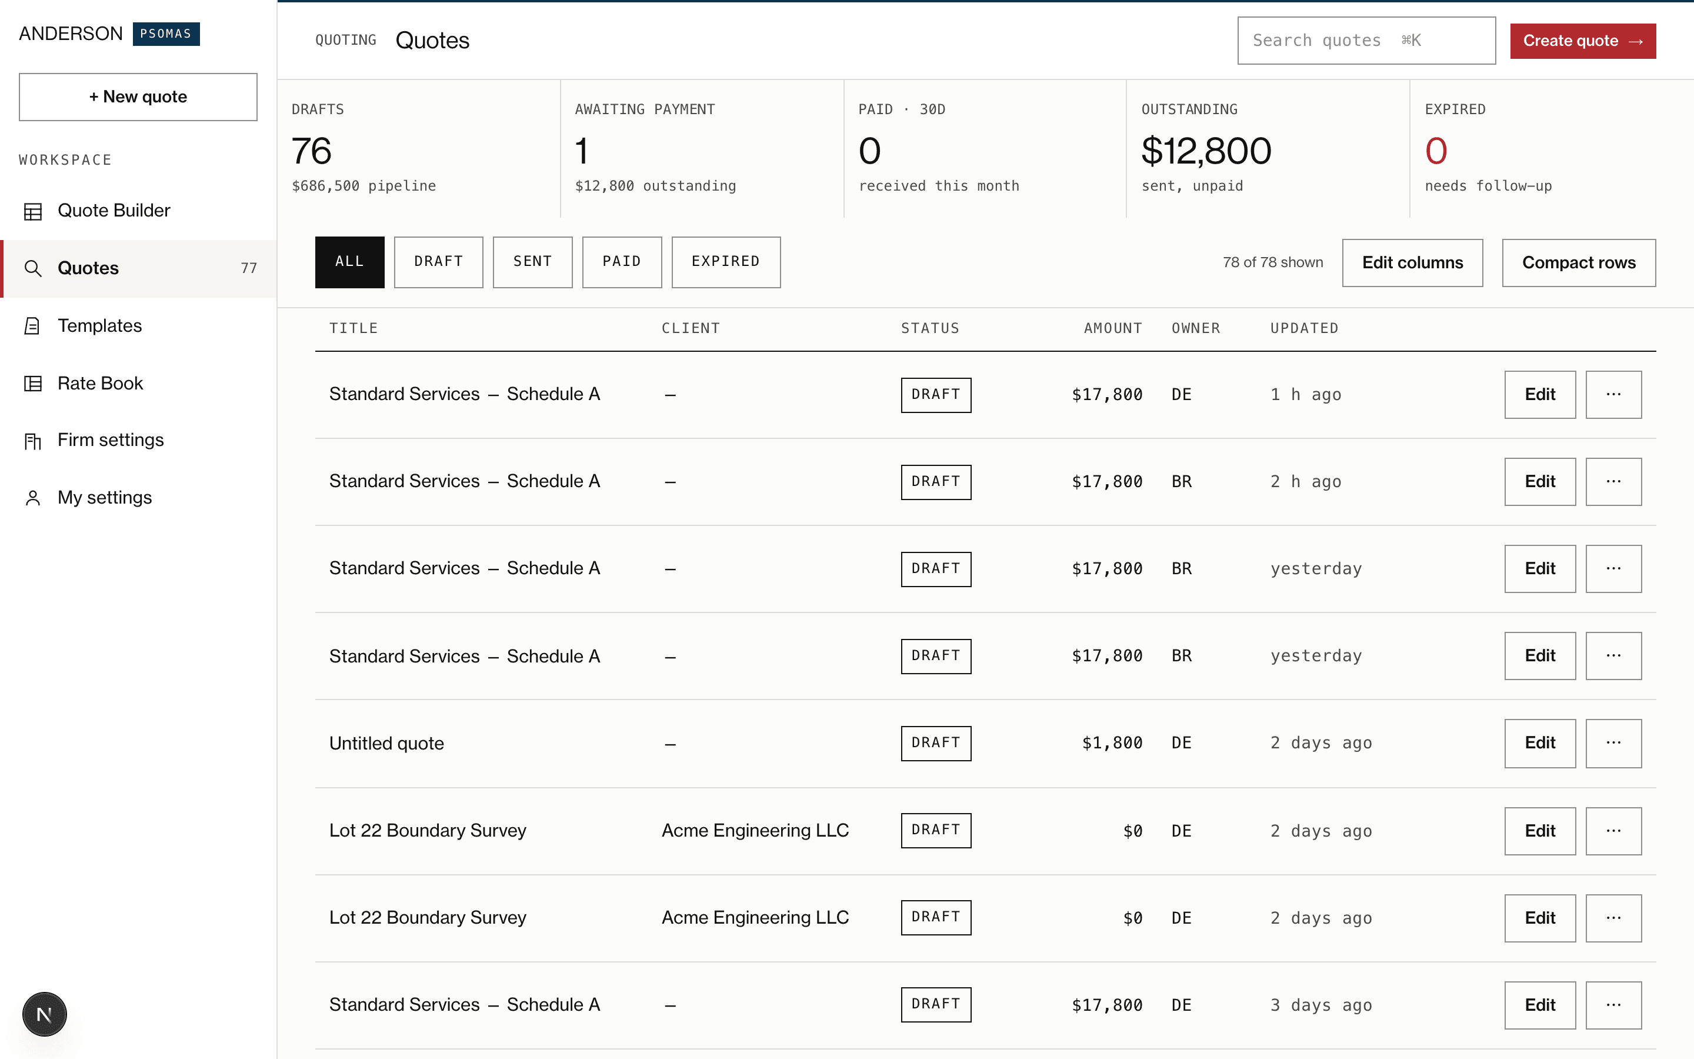Go to Rate Book page
The height and width of the screenshot is (1059, 1694).
138,383
